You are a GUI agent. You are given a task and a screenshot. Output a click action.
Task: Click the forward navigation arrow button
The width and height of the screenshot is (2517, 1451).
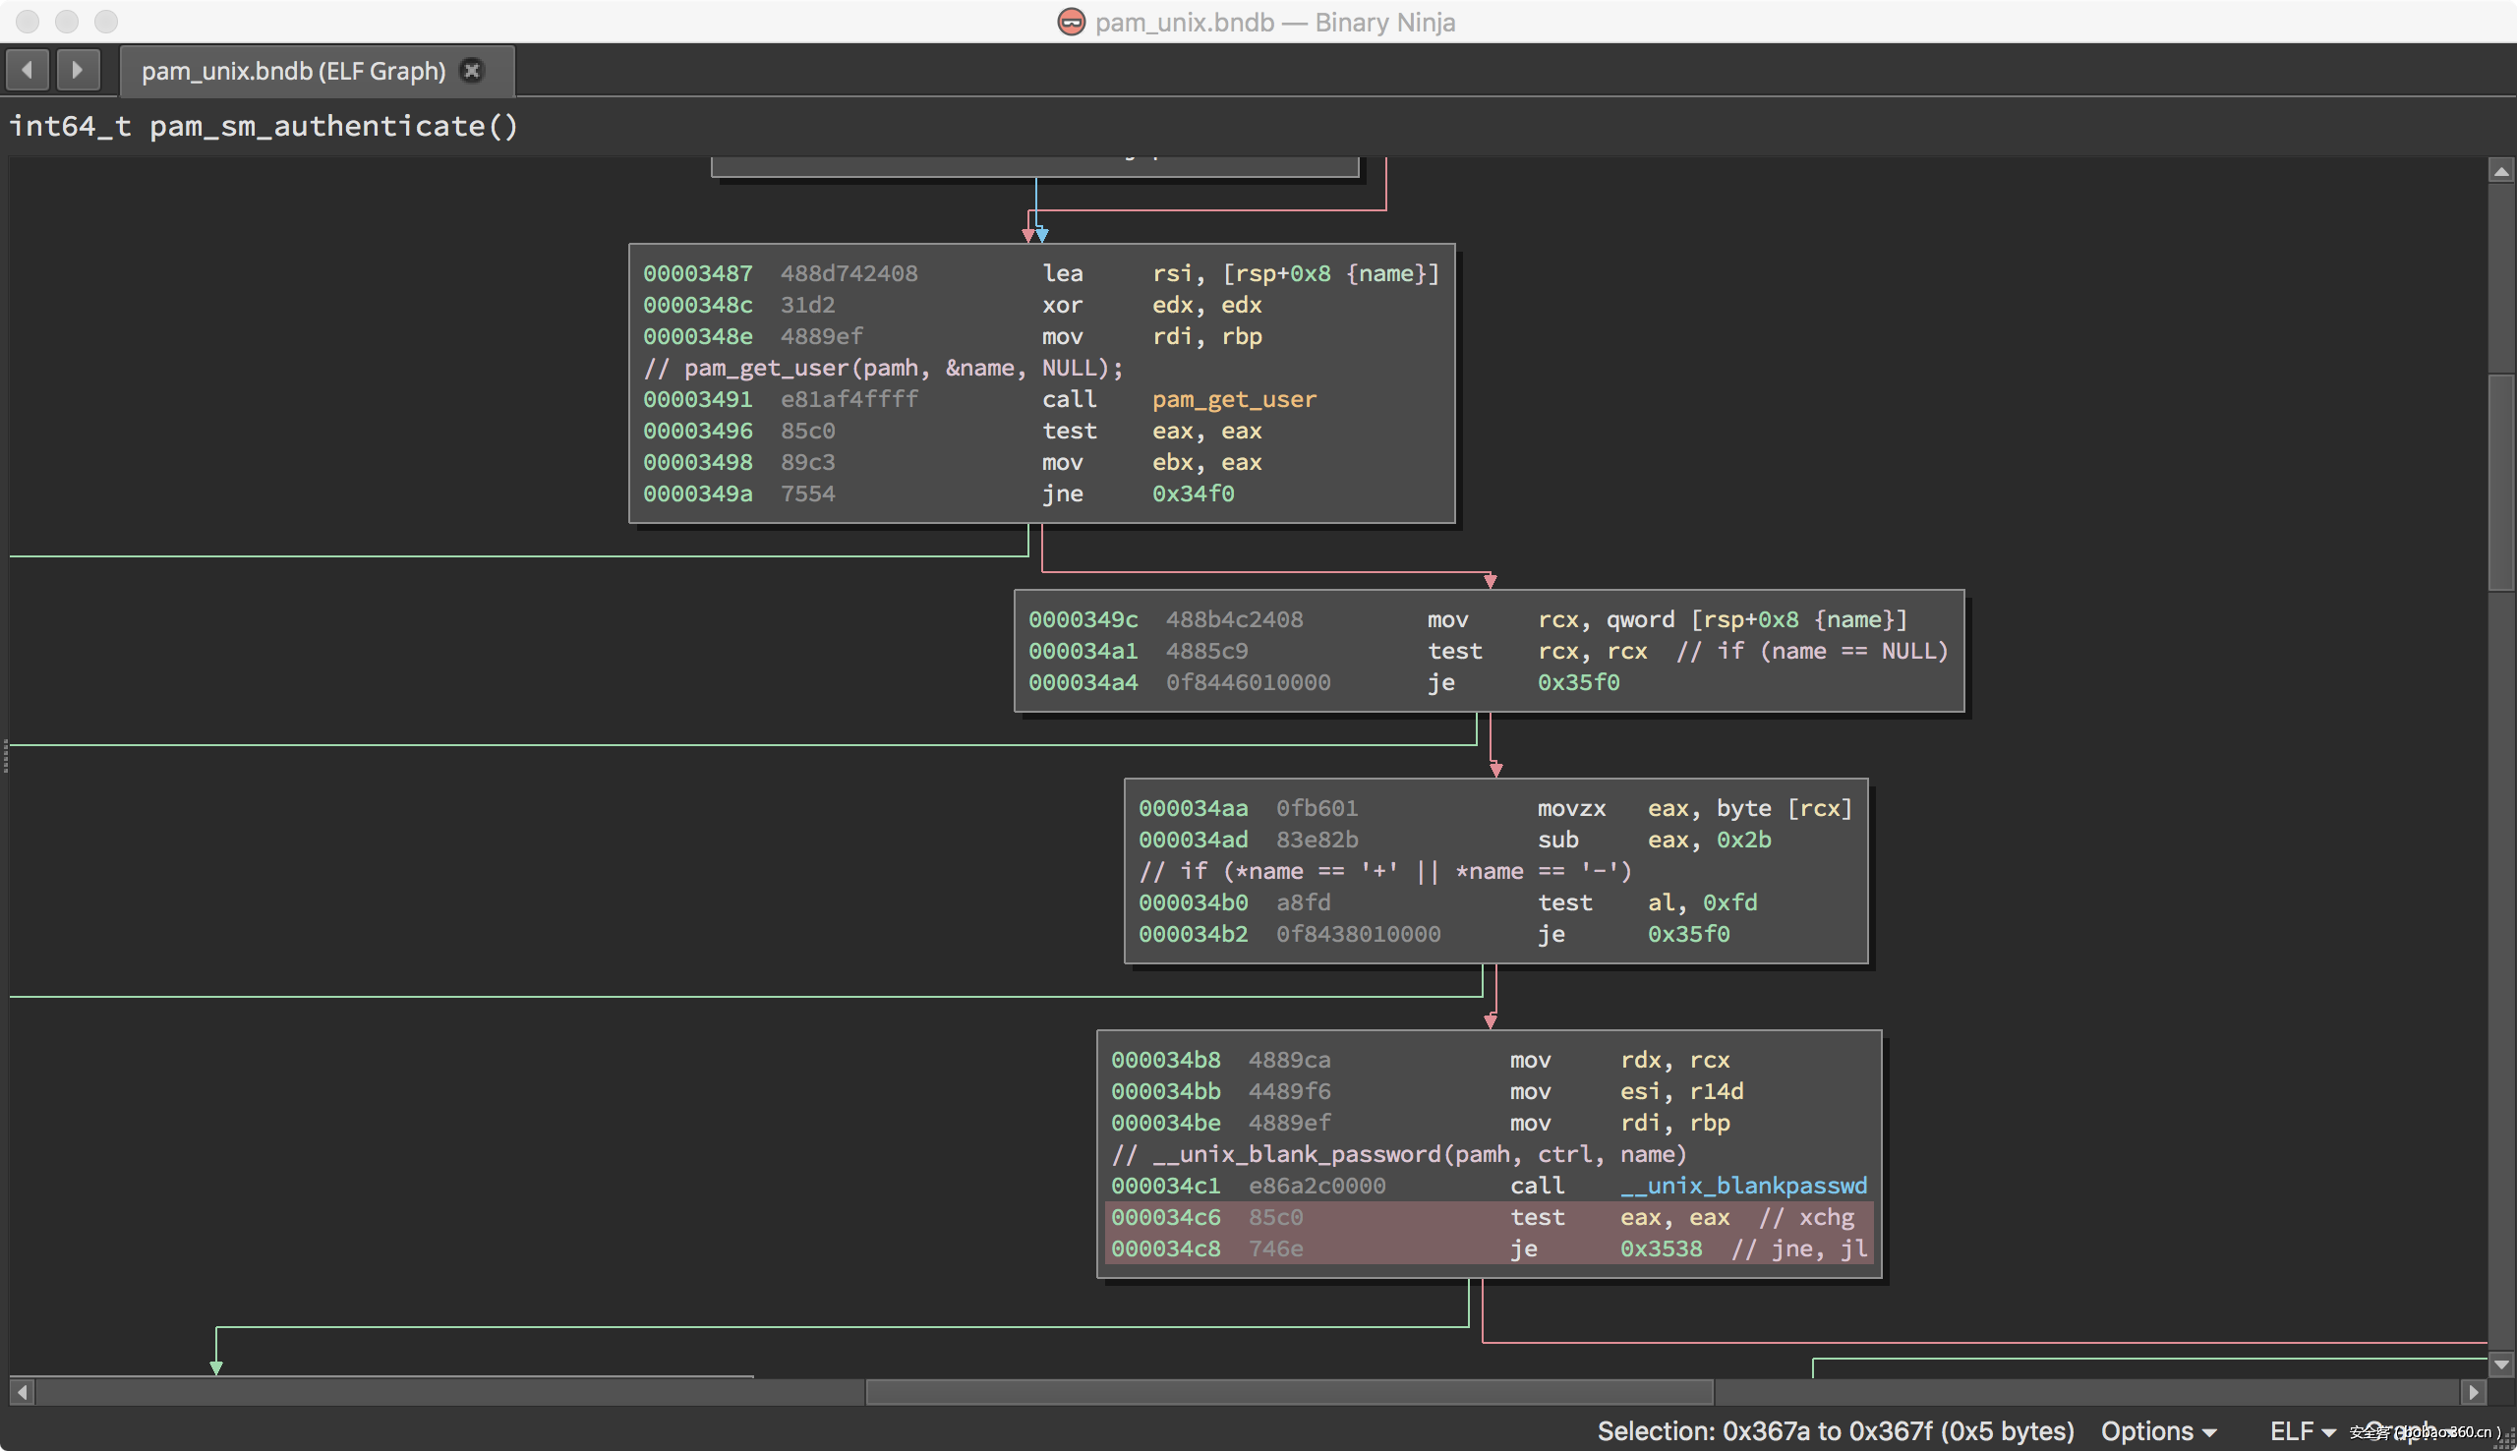tap(78, 71)
